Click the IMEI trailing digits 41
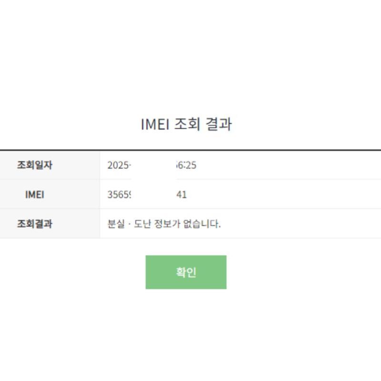The image size is (381, 381). (181, 194)
